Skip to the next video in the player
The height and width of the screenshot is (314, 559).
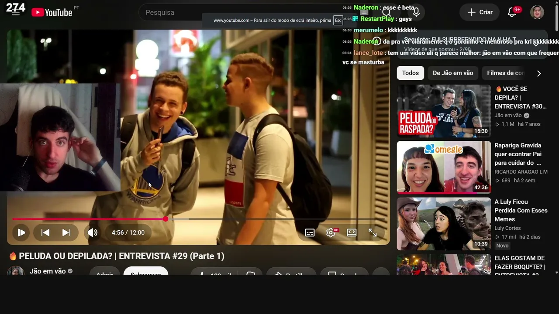66,232
